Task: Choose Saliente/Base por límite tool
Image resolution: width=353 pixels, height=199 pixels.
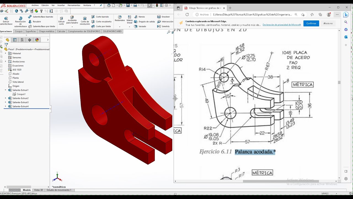Action: 42,26
